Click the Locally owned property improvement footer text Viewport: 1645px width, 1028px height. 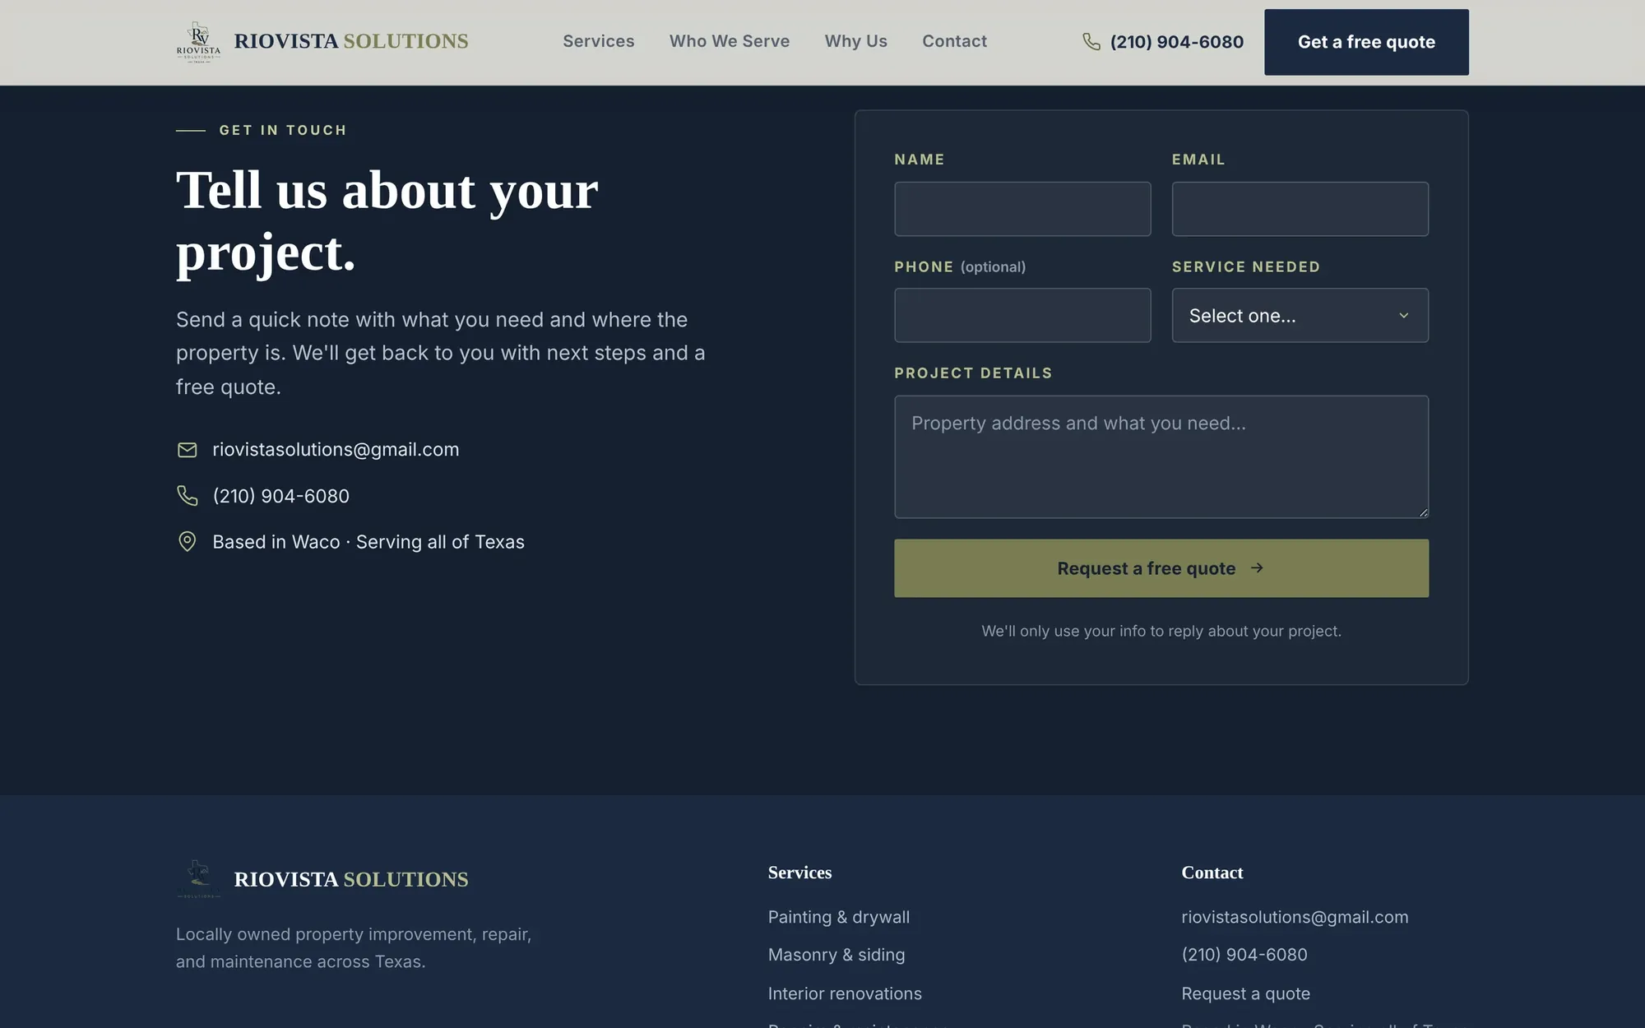(x=354, y=947)
